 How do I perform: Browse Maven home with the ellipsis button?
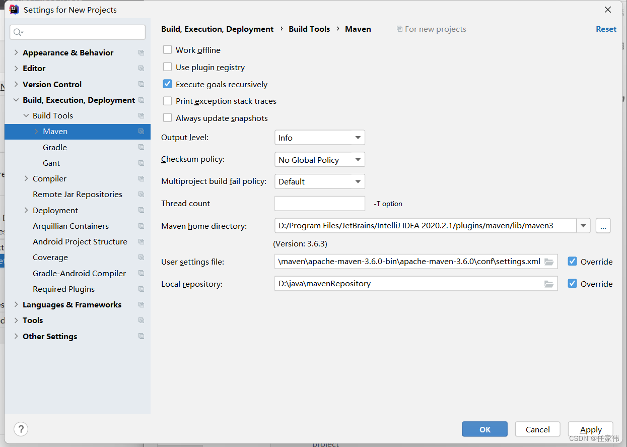[x=603, y=226]
